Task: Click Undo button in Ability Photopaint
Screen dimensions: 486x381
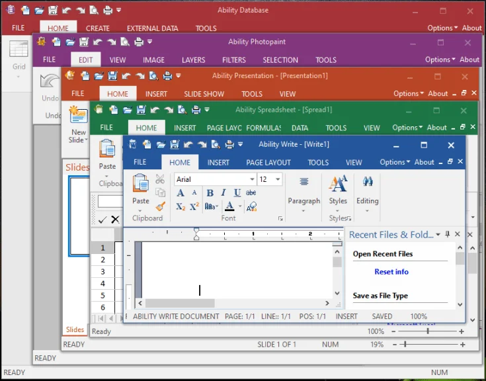Action: (50, 87)
